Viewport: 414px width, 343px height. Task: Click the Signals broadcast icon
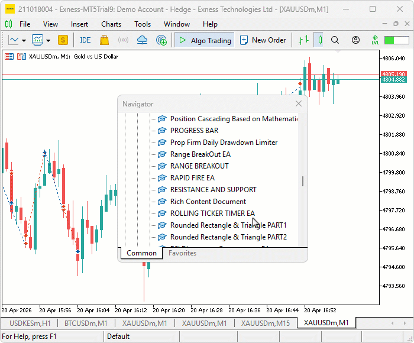click(x=123, y=40)
